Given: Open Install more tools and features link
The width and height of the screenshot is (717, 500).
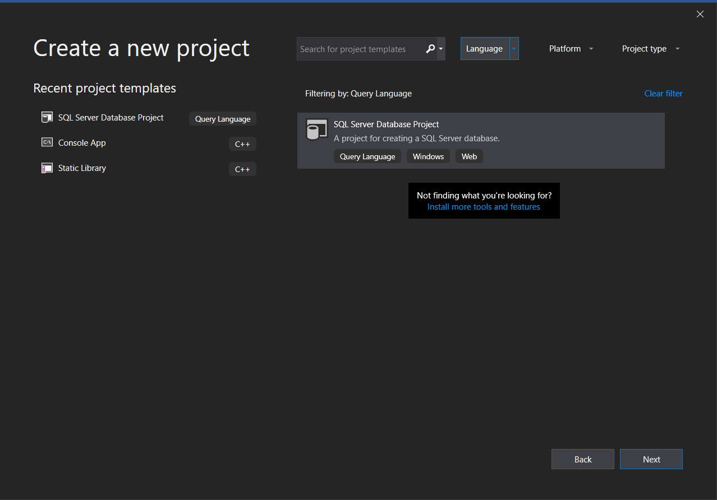Looking at the screenshot, I should point(484,207).
